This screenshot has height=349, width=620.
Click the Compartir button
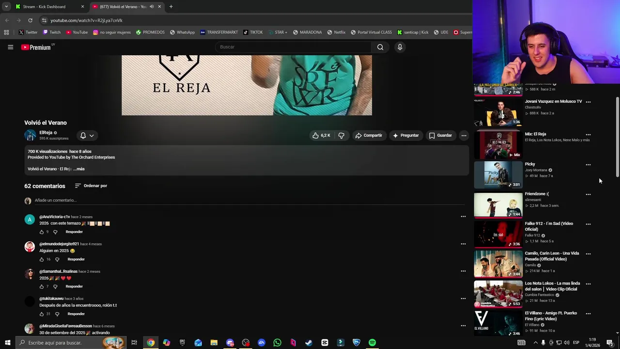(369, 136)
